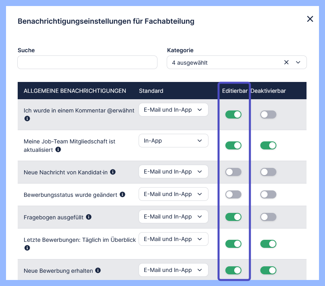This screenshot has width=325, height=286.
Task: Click the Suche search field
Action: point(87,62)
